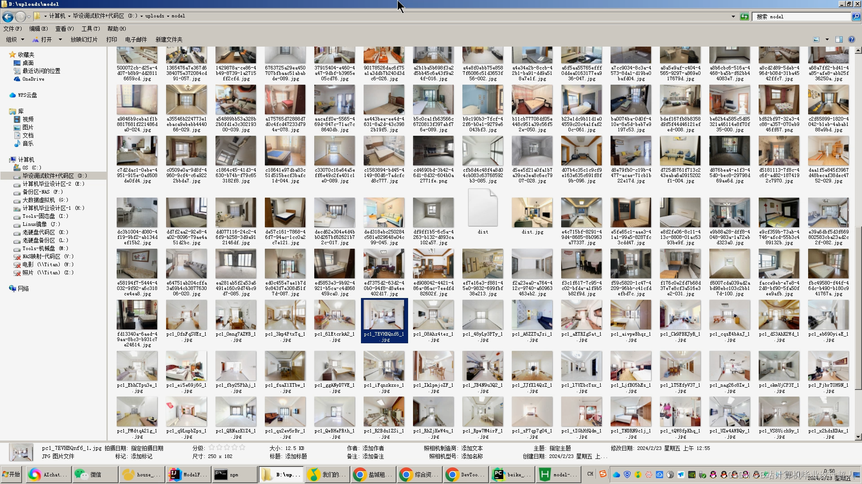Open the view options dropdown arrow beside thumbnail icon
The width and height of the screenshot is (862, 484).
pos(827,39)
